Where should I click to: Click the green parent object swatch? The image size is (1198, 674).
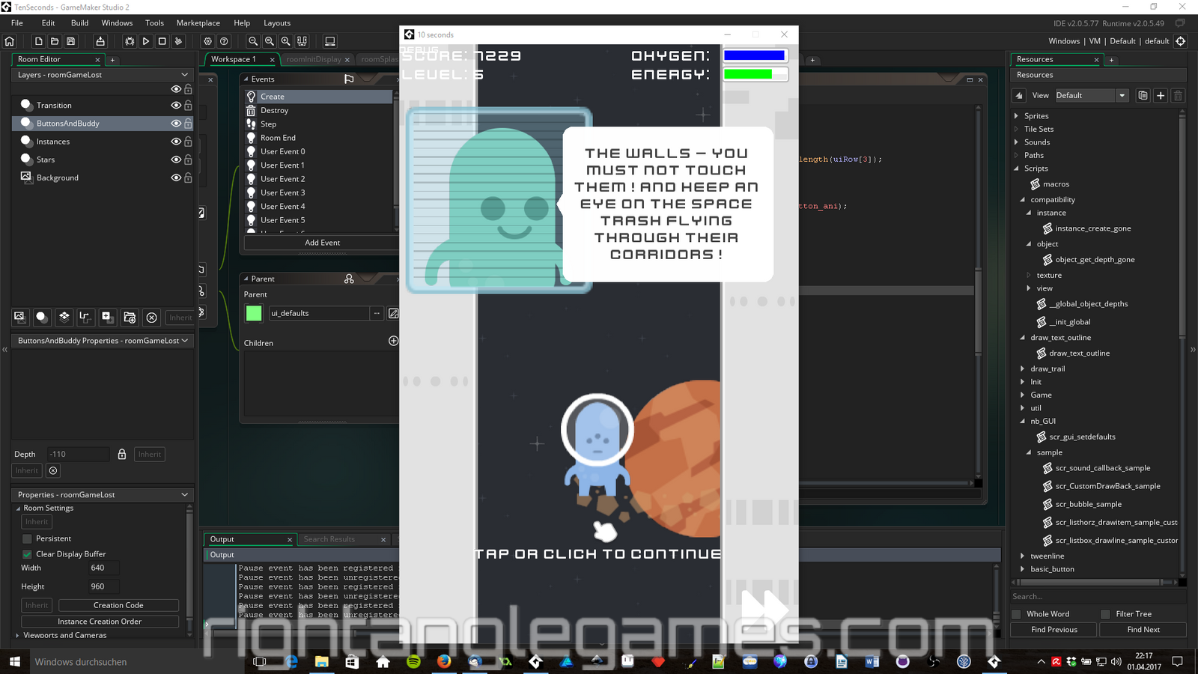[x=254, y=313]
